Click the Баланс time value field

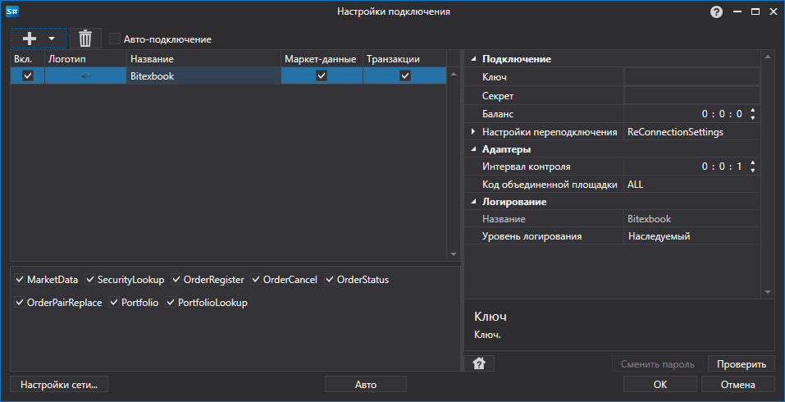click(x=686, y=114)
